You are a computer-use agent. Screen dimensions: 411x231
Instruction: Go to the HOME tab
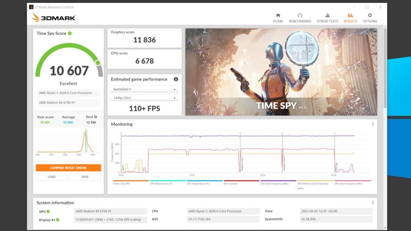278,18
